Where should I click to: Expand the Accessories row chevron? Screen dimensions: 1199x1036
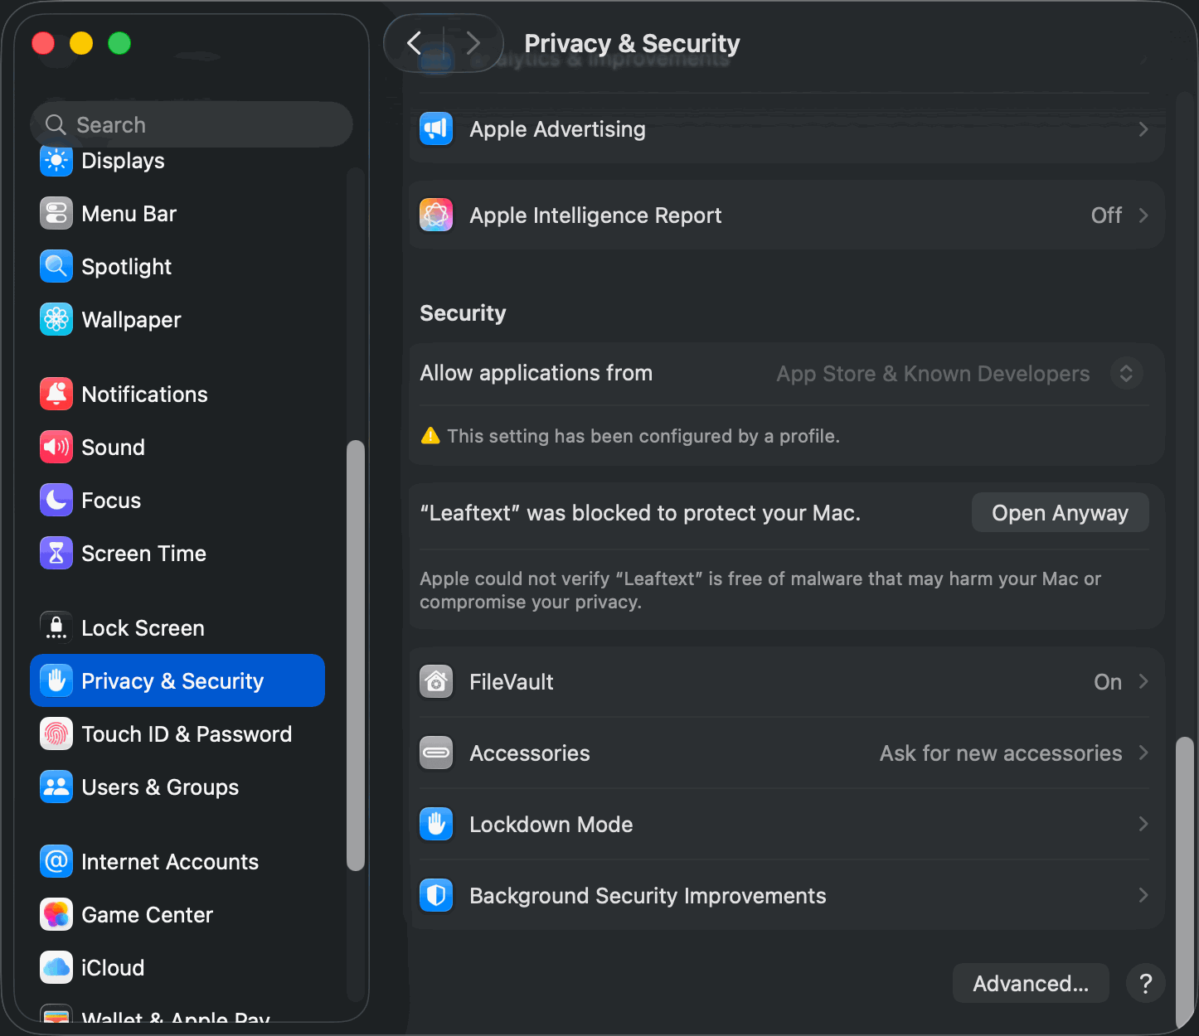pos(1143,753)
